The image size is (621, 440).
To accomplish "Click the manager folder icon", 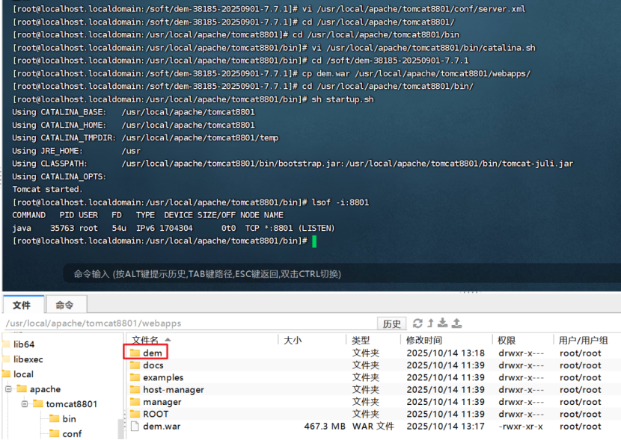I will [135, 401].
